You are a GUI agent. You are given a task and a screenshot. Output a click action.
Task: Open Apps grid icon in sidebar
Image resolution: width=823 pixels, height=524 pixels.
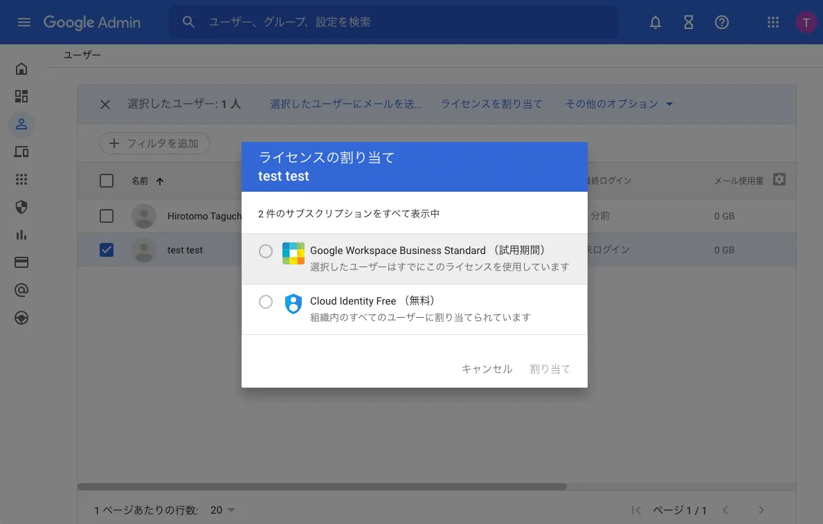point(21,179)
